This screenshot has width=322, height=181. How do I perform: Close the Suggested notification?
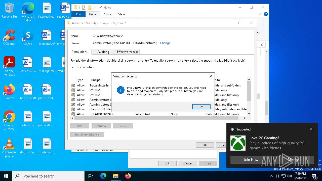311,129
